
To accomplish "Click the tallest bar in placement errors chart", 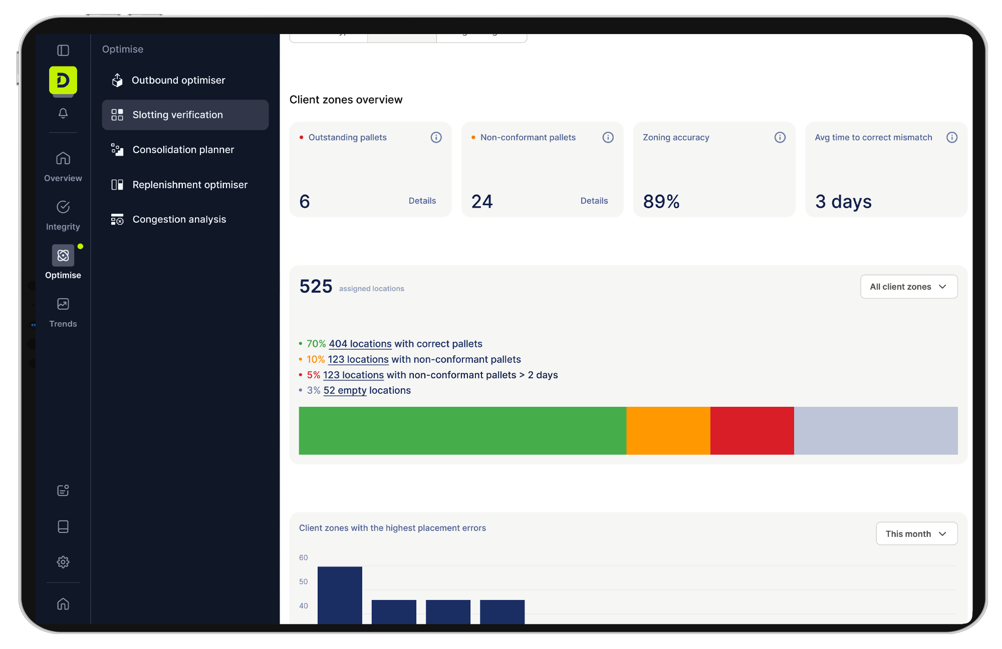I will point(340,594).
